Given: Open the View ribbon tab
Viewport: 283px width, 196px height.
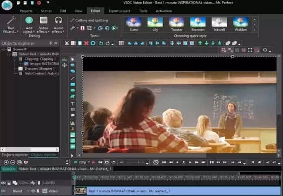Looking at the screenshot, I should point(78,11).
